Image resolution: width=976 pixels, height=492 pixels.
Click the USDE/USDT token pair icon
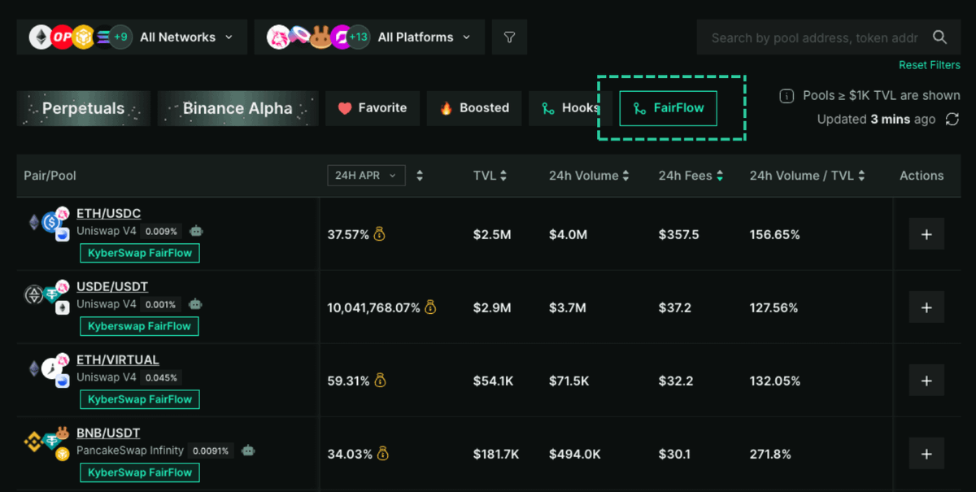point(48,297)
